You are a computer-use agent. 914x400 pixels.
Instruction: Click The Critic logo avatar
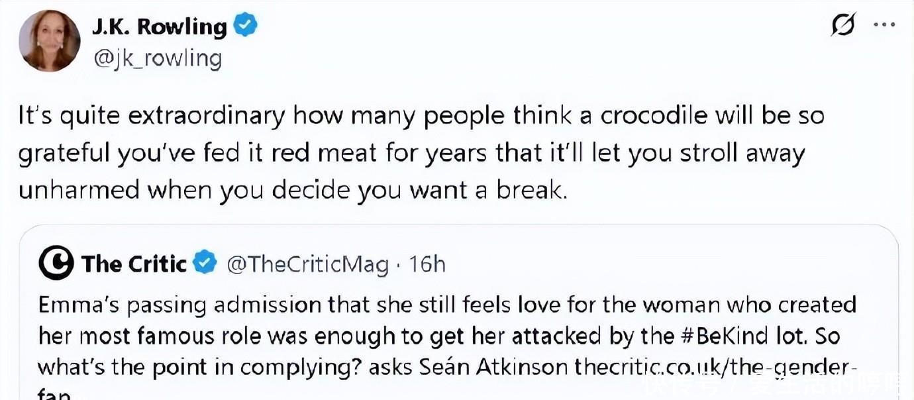(x=56, y=264)
